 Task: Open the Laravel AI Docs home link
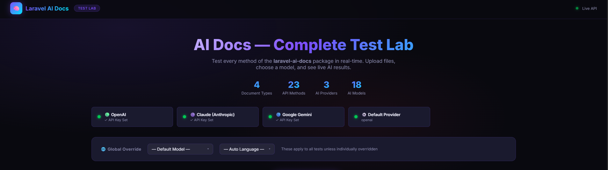[47, 9]
